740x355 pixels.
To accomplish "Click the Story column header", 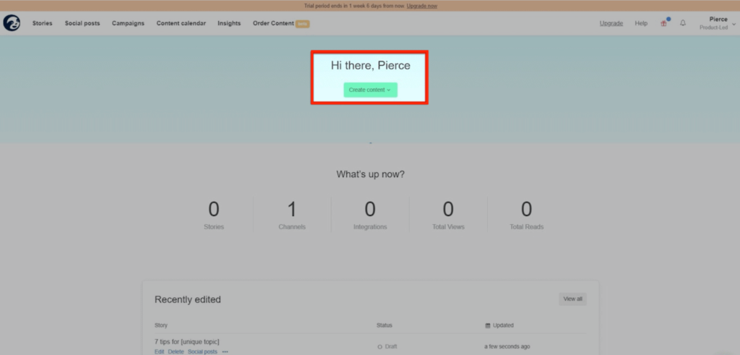I will click(161, 325).
